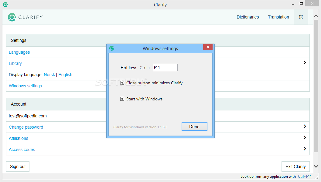Expand the Change password row chevron

click(305, 126)
